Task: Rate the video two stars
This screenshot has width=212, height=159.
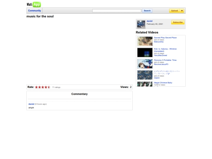Action: pos(40,87)
